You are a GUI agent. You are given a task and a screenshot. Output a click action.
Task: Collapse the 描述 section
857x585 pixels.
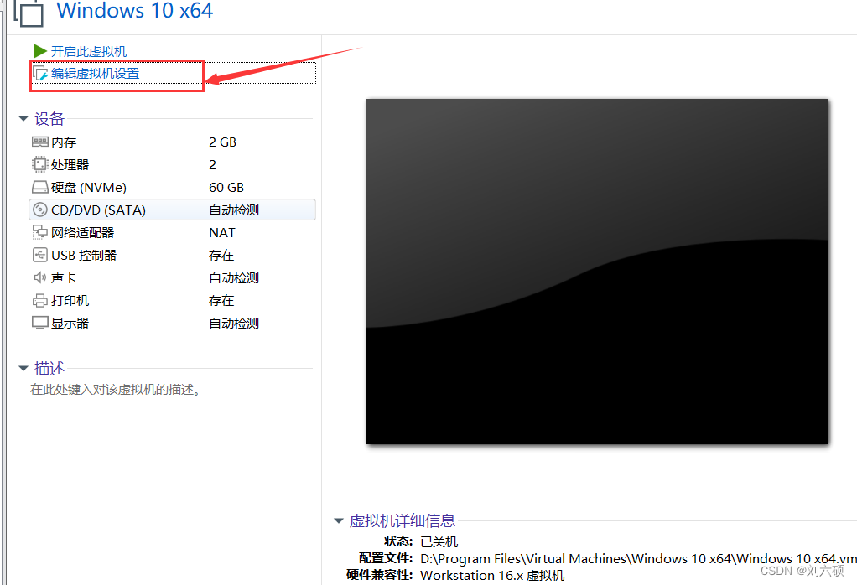click(x=23, y=369)
